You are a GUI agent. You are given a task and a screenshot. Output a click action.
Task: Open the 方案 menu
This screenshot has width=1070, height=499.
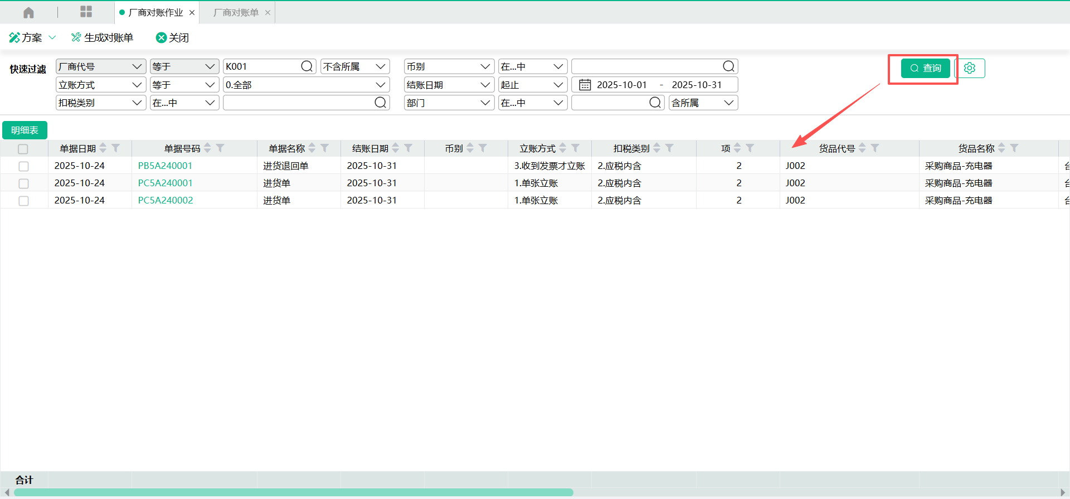point(32,37)
